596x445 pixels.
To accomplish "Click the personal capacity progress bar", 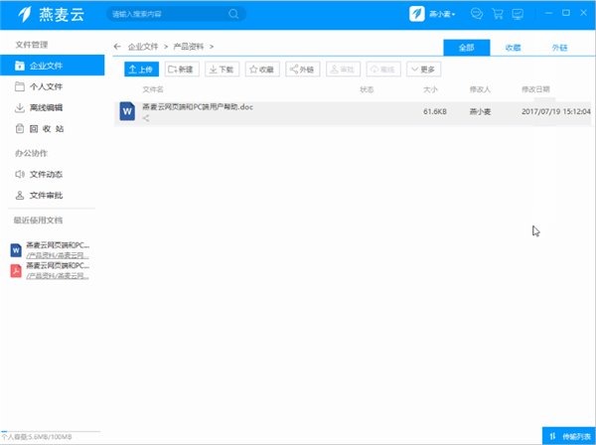I will [51, 432].
